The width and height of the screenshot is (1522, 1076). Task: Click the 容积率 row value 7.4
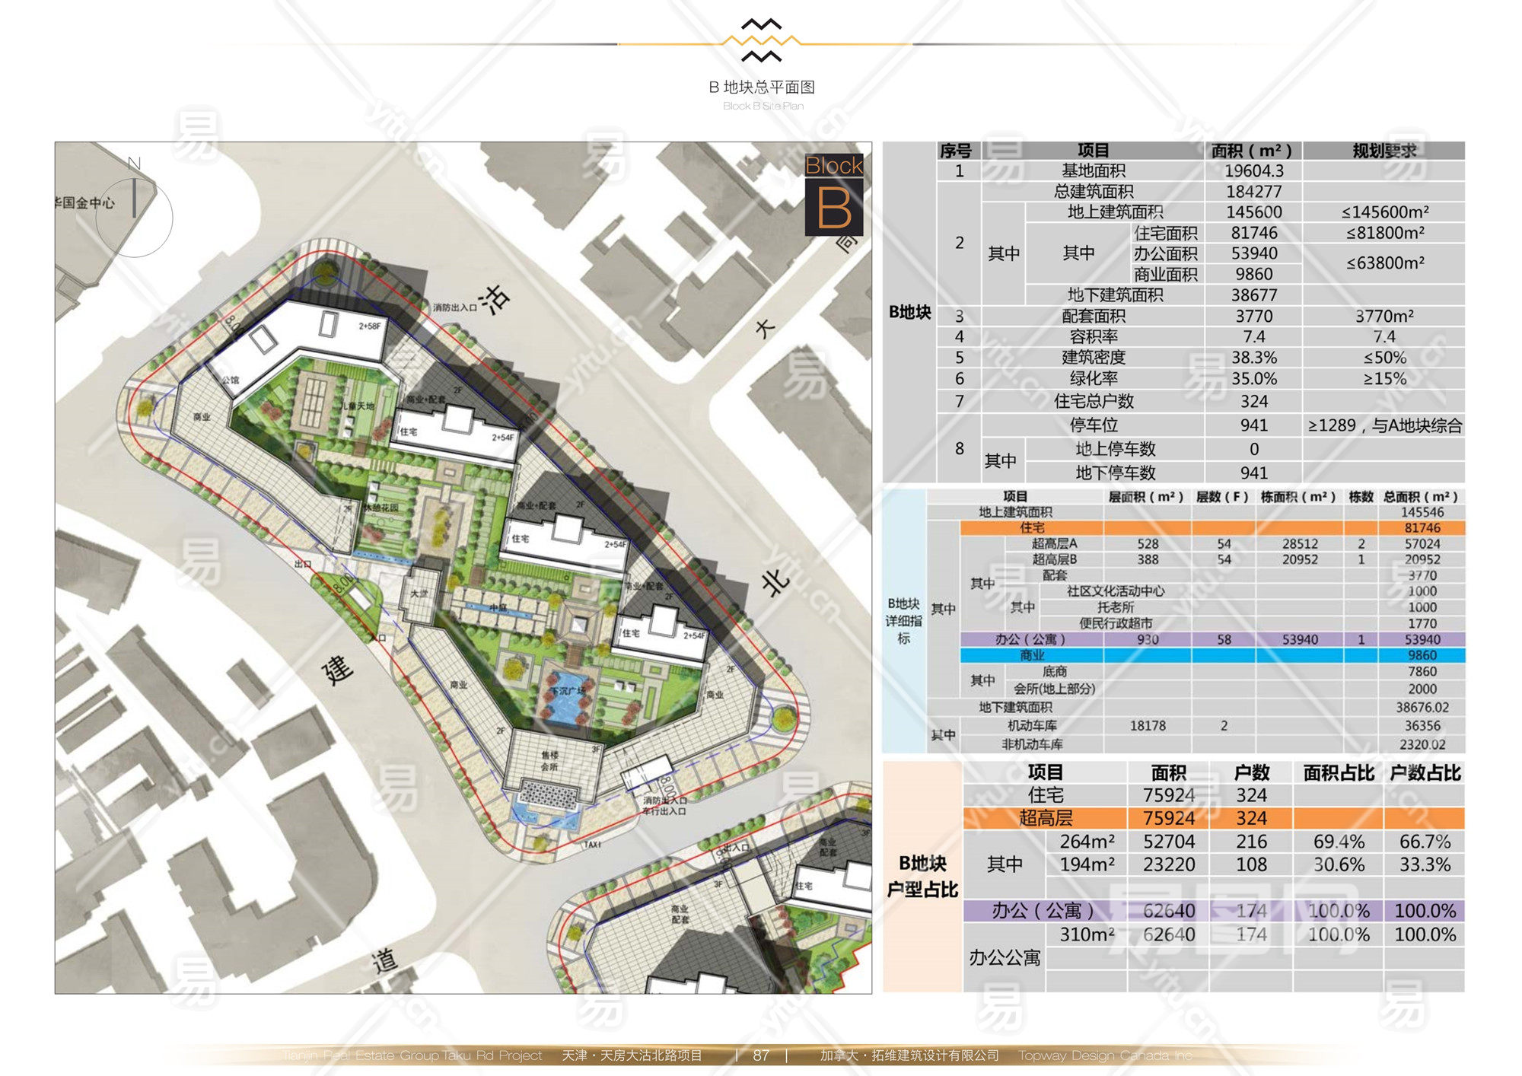(x=1253, y=336)
